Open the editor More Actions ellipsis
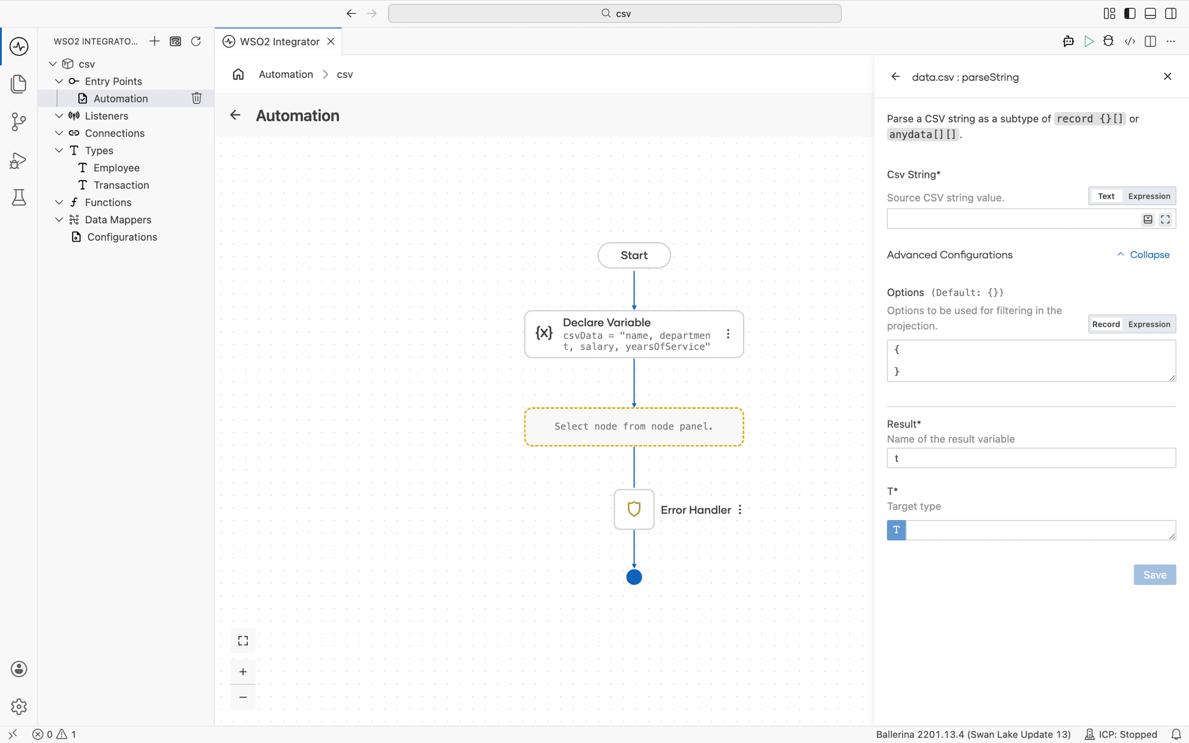Image resolution: width=1189 pixels, height=743 pixels. [x=1171, y=41]
